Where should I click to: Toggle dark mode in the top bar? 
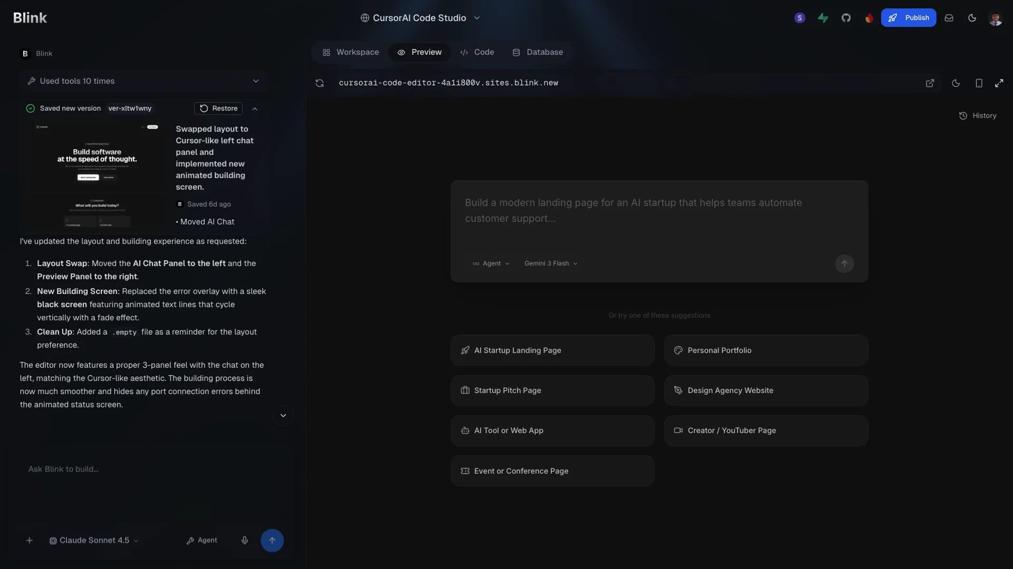coord(972,17)
